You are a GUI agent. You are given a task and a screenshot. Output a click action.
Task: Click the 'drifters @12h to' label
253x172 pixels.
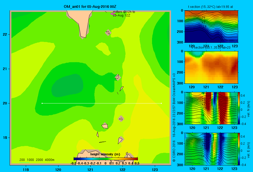pyautogui.click(x=124, y=12)
